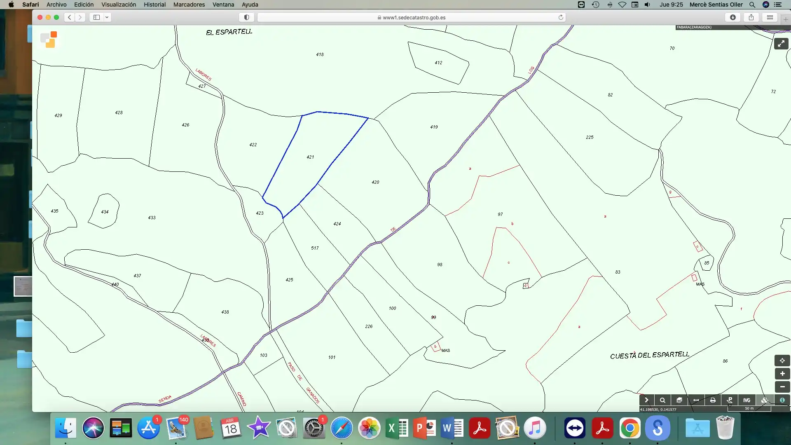The image size is (791, 445).
Task: Go back with Safari back arrow
Action: point(70,17)
